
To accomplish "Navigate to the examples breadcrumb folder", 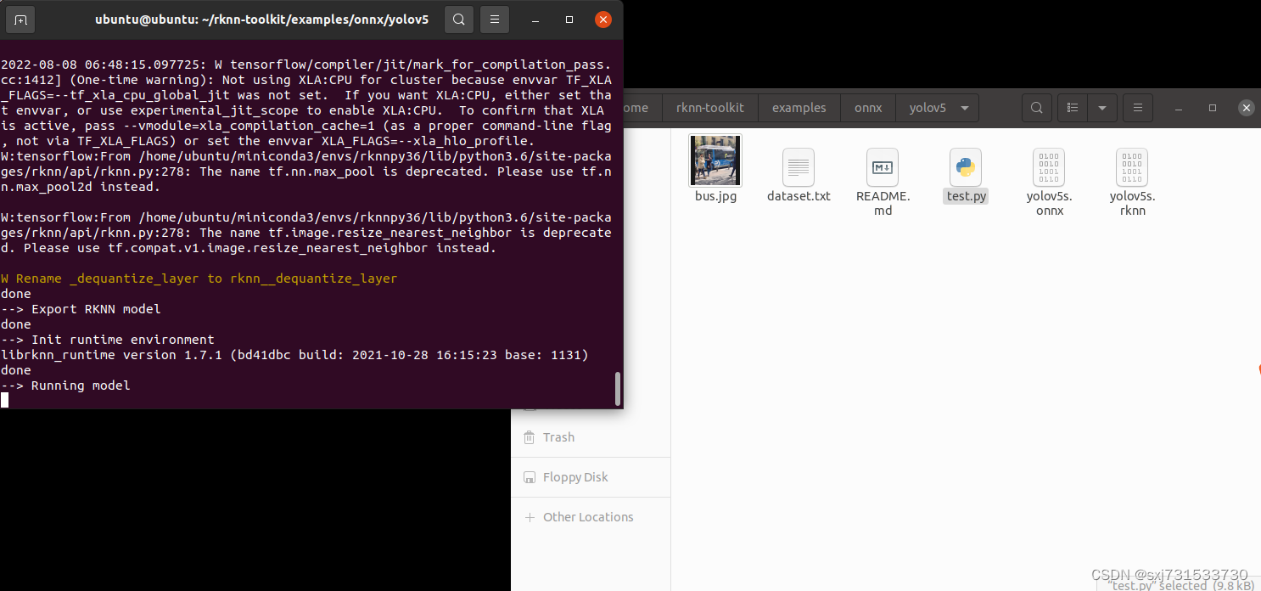I will (799, 108).
